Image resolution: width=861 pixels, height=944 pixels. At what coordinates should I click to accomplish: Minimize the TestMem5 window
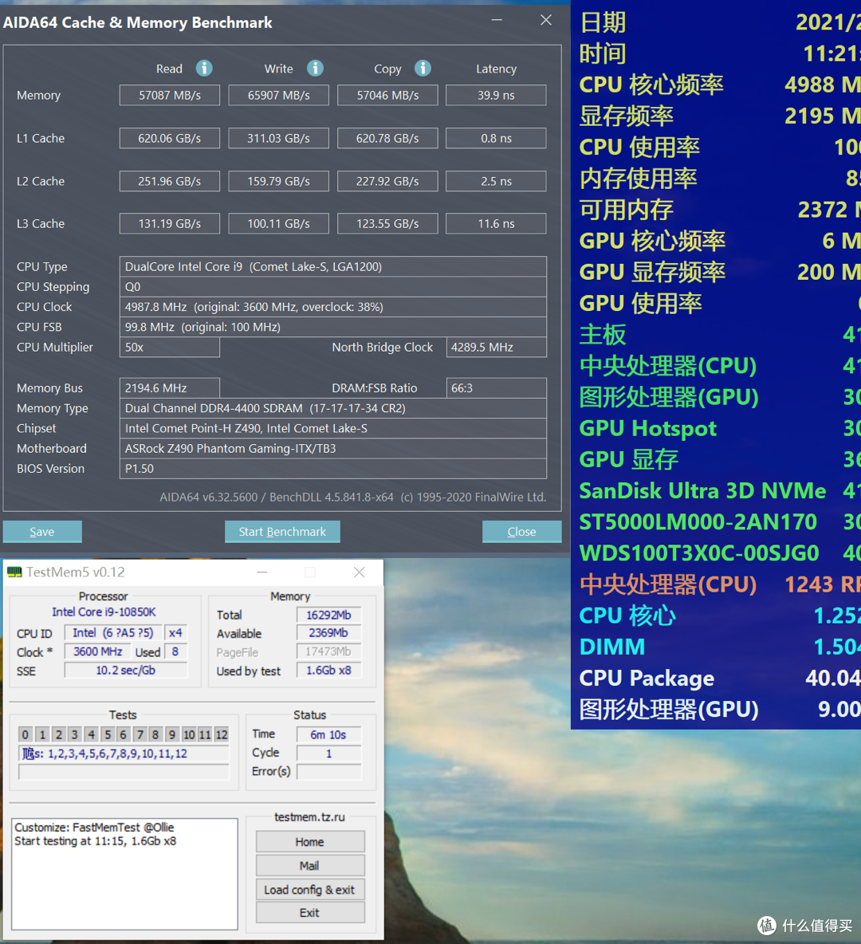[x=262, y=572]
